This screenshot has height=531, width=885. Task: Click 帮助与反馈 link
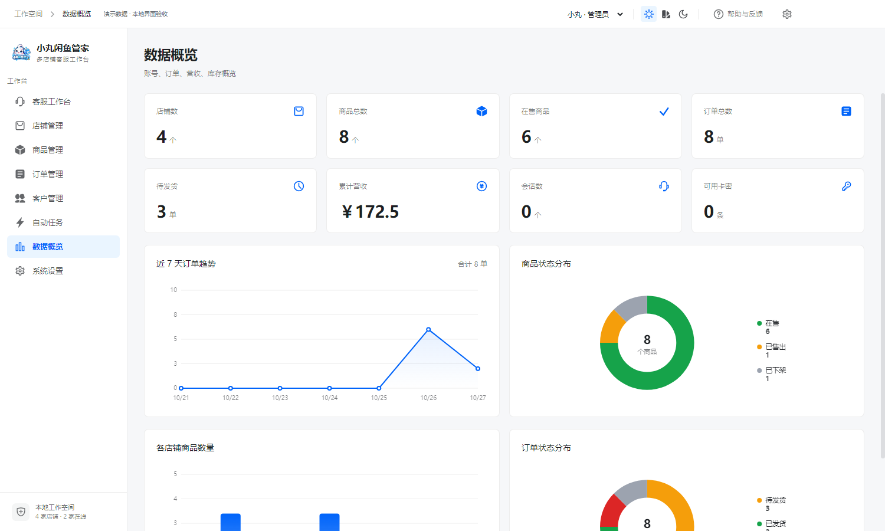click(x=745, y=14)
